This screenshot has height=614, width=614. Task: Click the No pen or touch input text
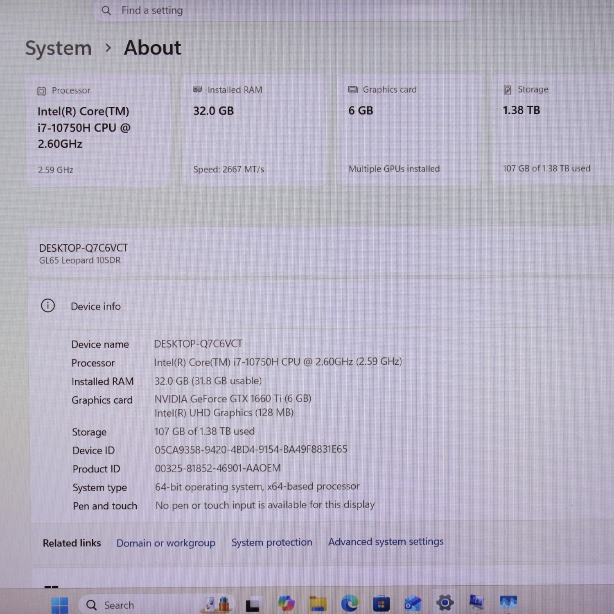coord(265,505)
